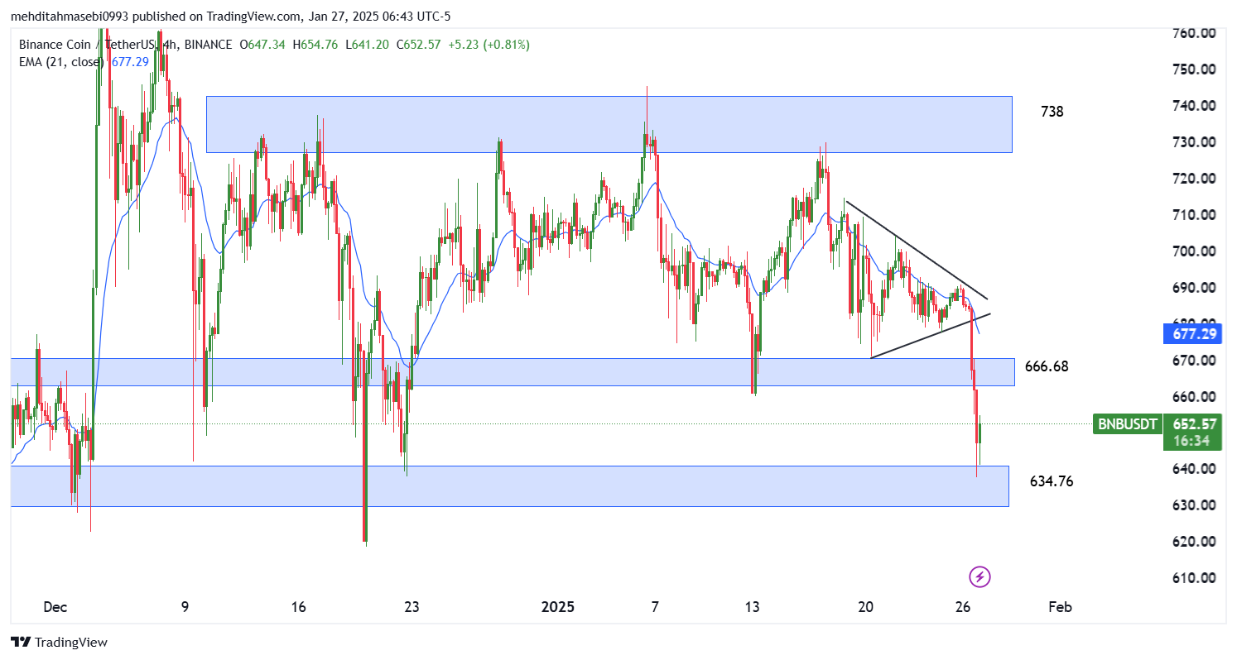The image size is (1237, 660).
Task: Click the 2025 label on time axis
Action: [x=557, y=607]
